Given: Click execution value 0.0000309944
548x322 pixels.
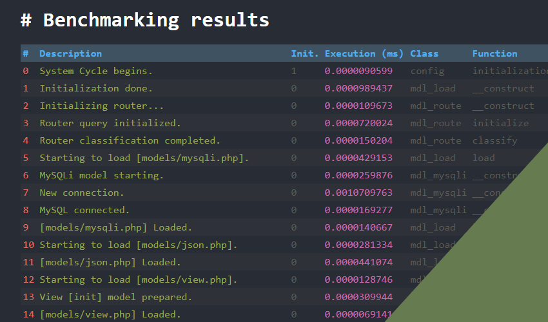Looking at the screenshot, I should tap(358, 297).
